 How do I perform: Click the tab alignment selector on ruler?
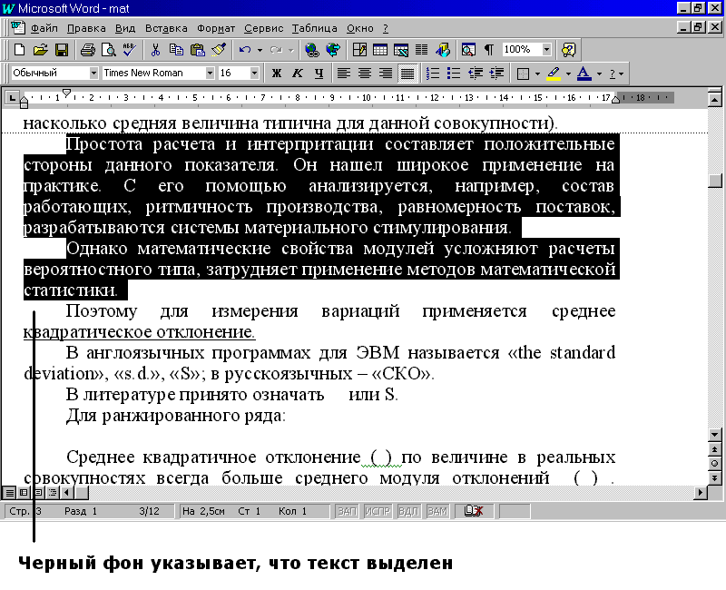[12, 98]
